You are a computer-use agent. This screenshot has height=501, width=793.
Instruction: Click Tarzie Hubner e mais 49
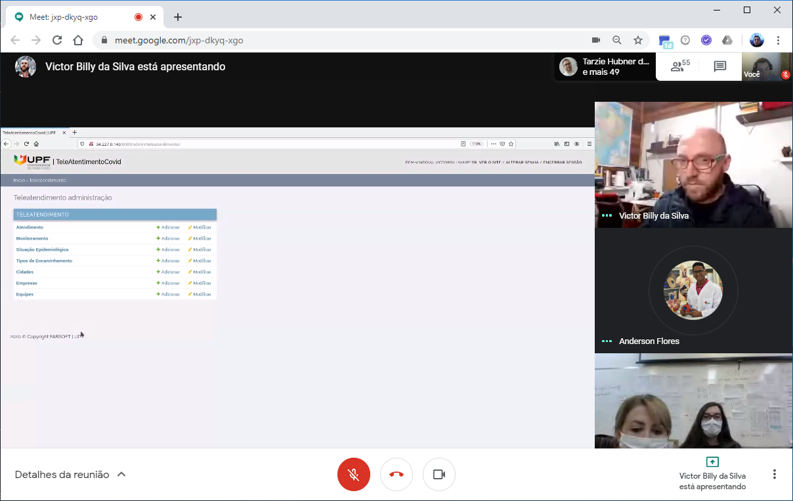[x=605, y=66]
